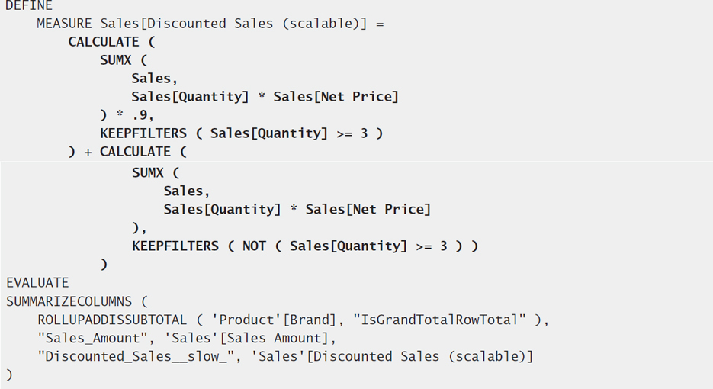713x389 pixels.
Task: Click the first CALCULATE function
Action: (x=104, y=42)
